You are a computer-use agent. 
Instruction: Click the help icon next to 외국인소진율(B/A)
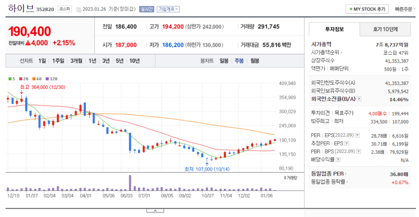359,99
